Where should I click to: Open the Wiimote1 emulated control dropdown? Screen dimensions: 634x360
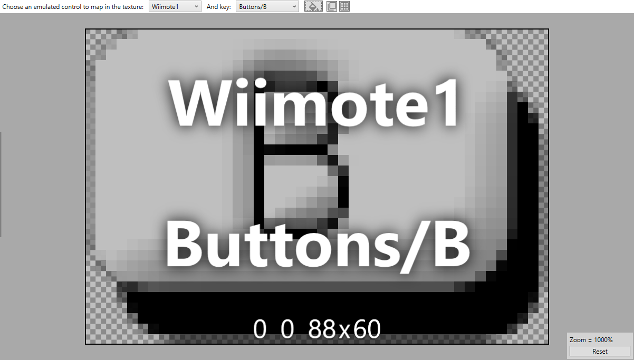coord(175,6)
